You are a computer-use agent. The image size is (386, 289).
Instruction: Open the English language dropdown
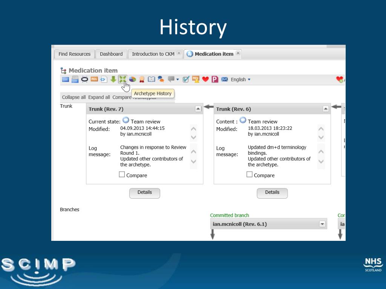pyautogui.click(x=240, y=80)
